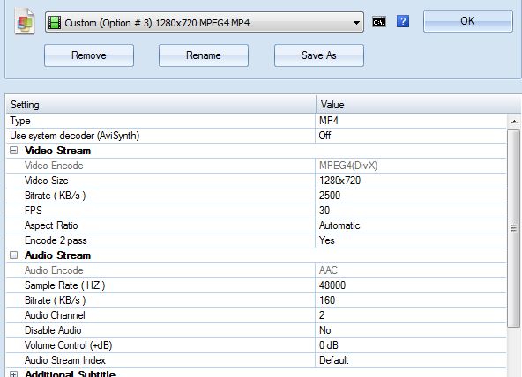Screen dimensions: 522x377
Task: Expand the Additional Subtitle section
Action: coord(13,374)
